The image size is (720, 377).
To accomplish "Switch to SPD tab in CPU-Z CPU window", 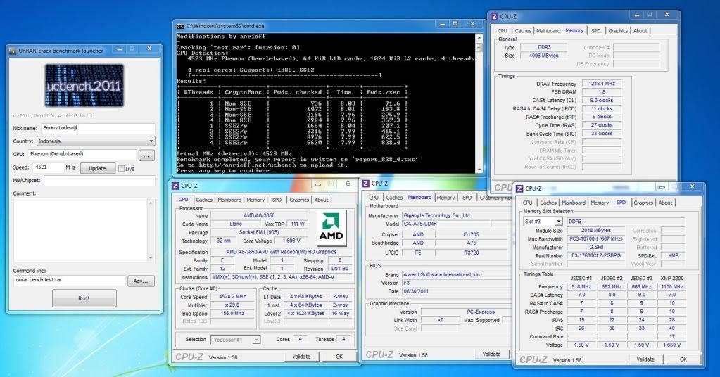I will (277, 200).
